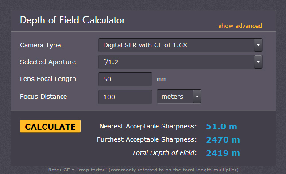
Task: Open the meters unit dropdown
Action: click(179, 97)
